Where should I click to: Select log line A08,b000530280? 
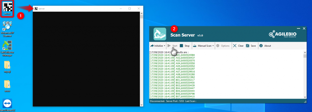point(172,74)
